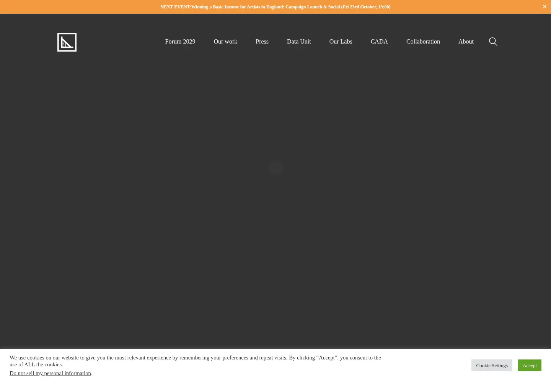Open the Data Unit menu item

coord(299,42)
